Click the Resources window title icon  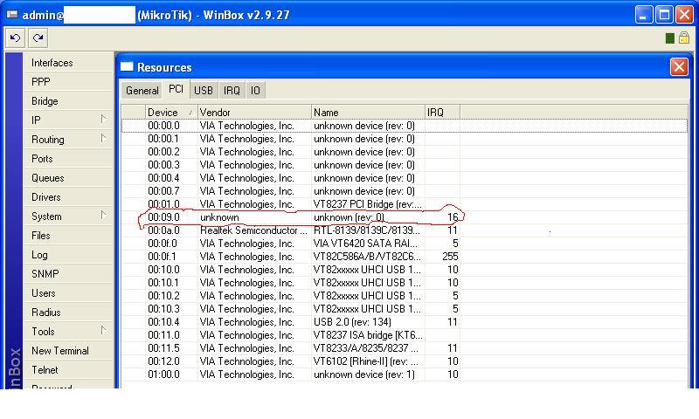(128, 67)
